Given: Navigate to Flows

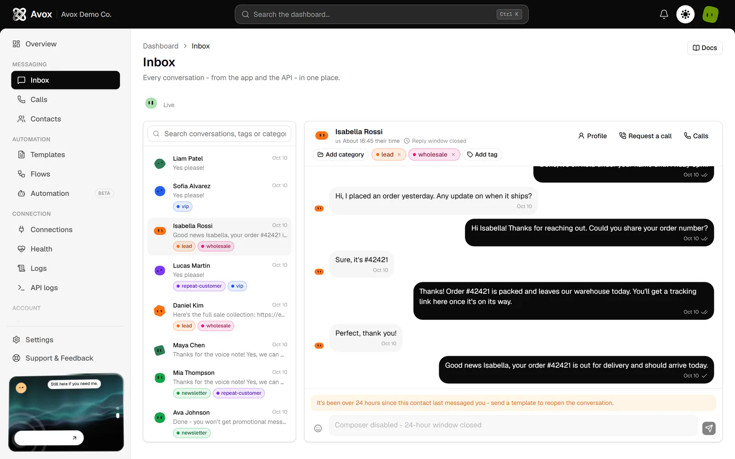Looking at the screenshot, I should coord(65,174).
